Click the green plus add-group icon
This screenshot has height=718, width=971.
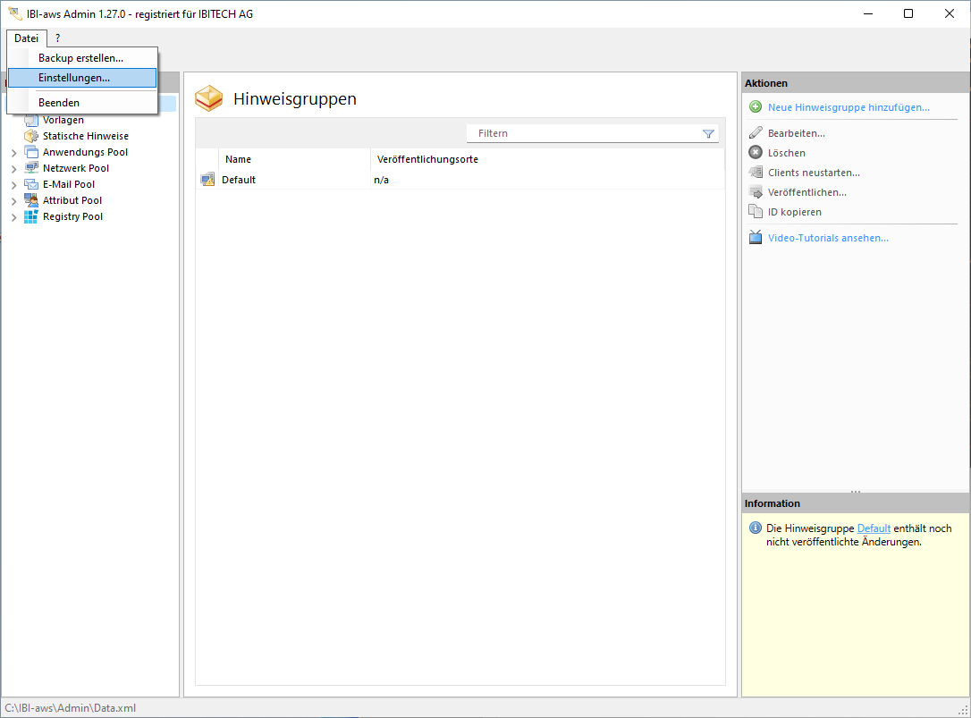tap(756, 107)
